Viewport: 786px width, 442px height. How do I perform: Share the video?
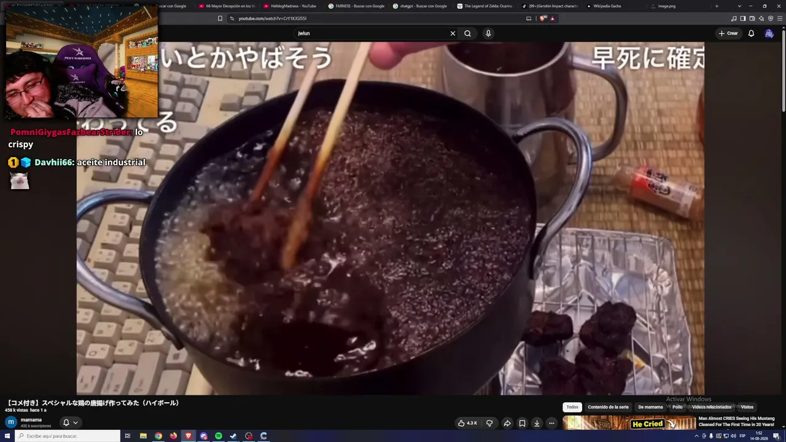(507, 423)
